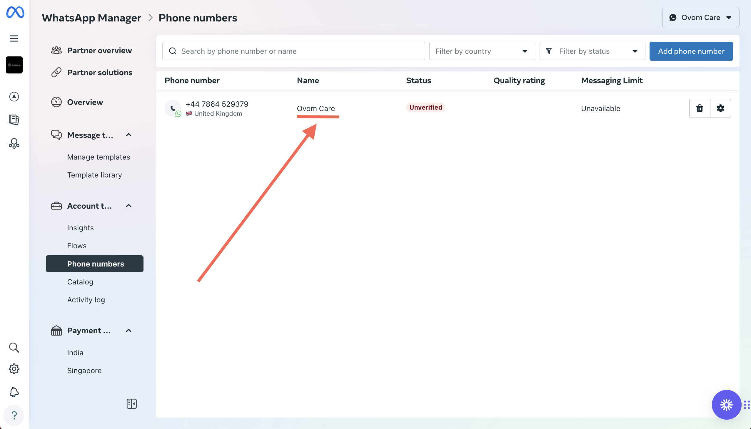Click Add phone number button
This screenshot has width=751, height=429.
coord(691,51)
